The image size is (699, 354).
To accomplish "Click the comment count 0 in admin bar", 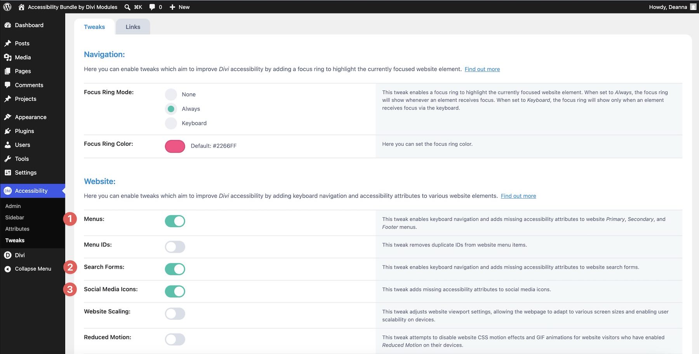I will pos(160,7).
